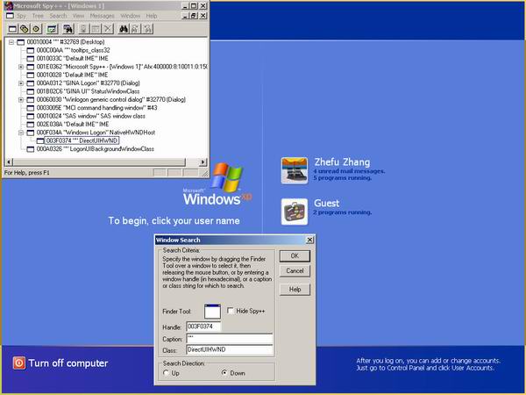Open the Help menu in Spy++
Viewport: 526px width, 395px height.
152,16
